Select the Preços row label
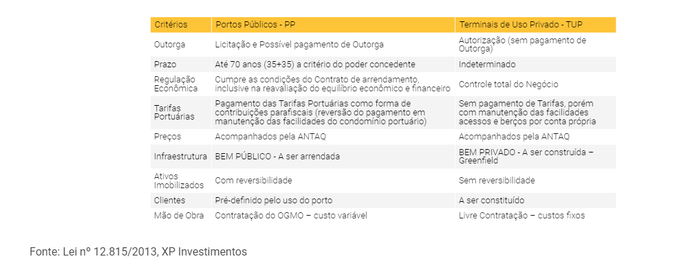 pyautogui.click(x=167, y=137)
